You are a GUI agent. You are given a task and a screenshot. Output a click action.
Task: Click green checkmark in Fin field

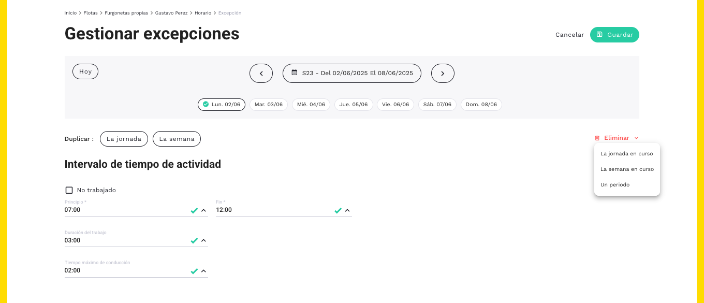338,210
